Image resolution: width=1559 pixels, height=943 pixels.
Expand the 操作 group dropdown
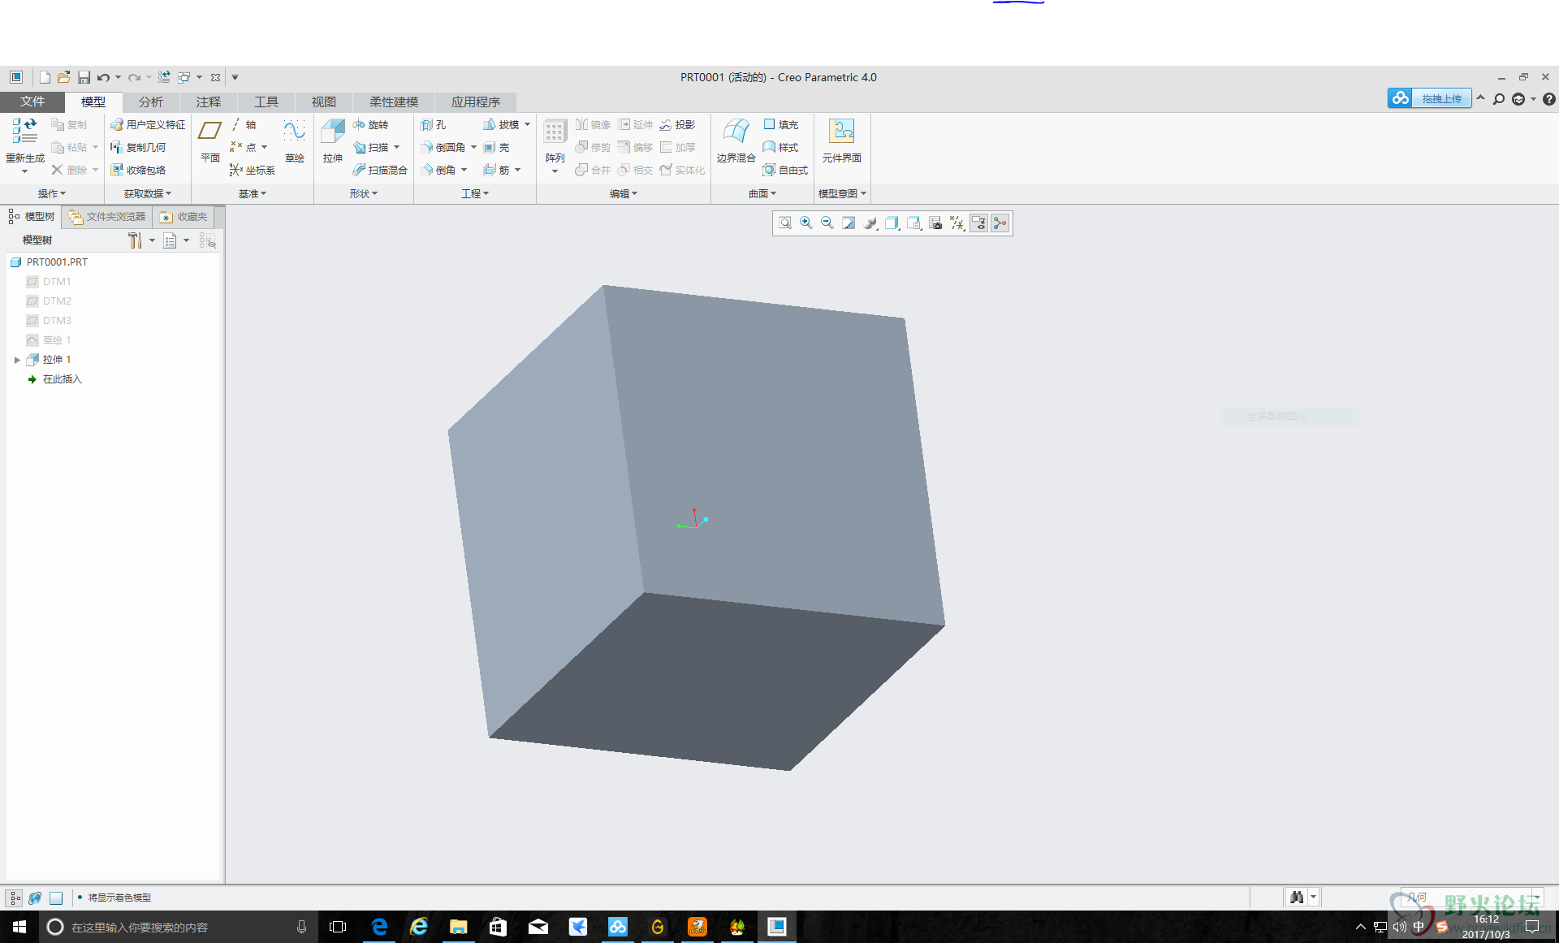coord(52,193)
